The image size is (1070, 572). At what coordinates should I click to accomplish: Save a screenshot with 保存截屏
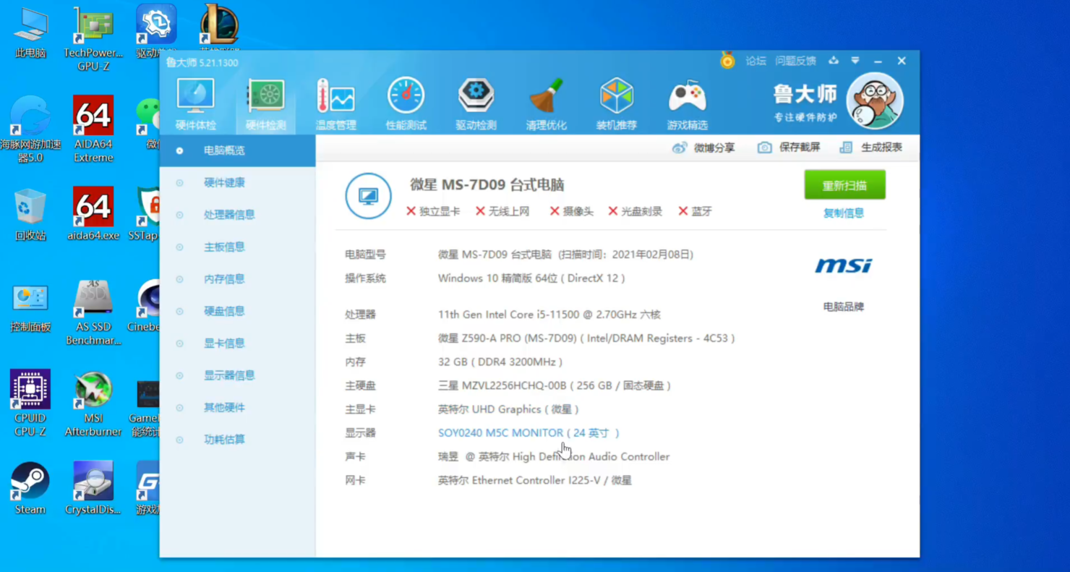(789, 148)
